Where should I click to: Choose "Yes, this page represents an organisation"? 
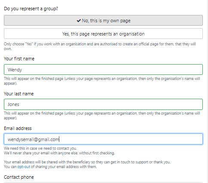103,34
